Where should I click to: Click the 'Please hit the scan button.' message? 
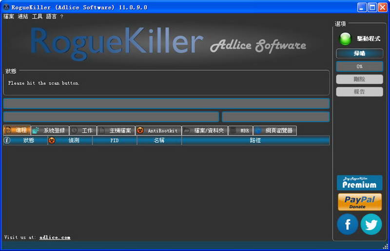44,83
